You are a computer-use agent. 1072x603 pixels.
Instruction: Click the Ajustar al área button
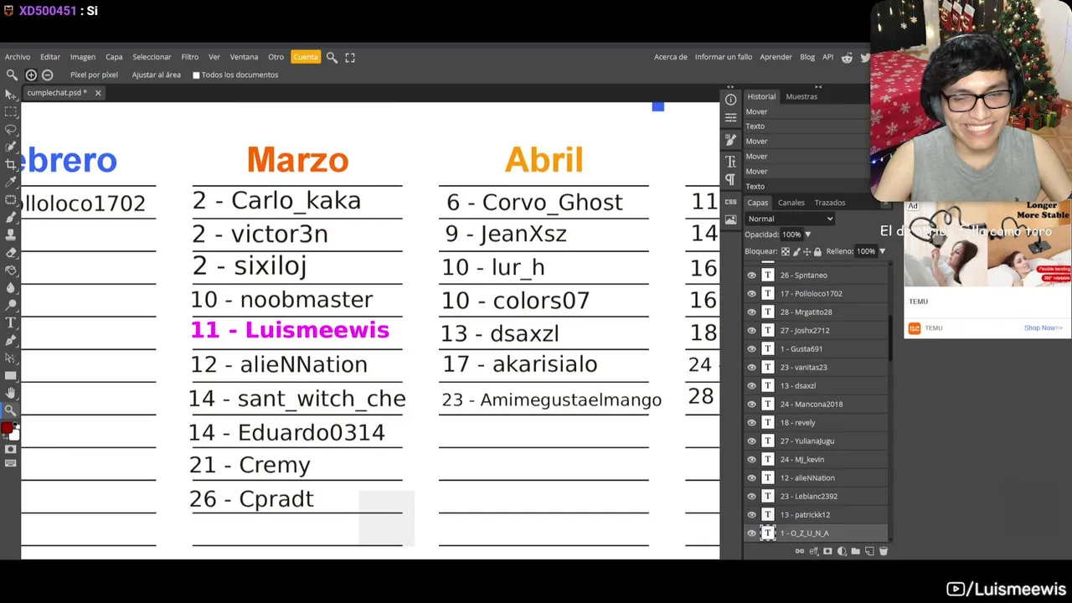(x=157, y=75)
